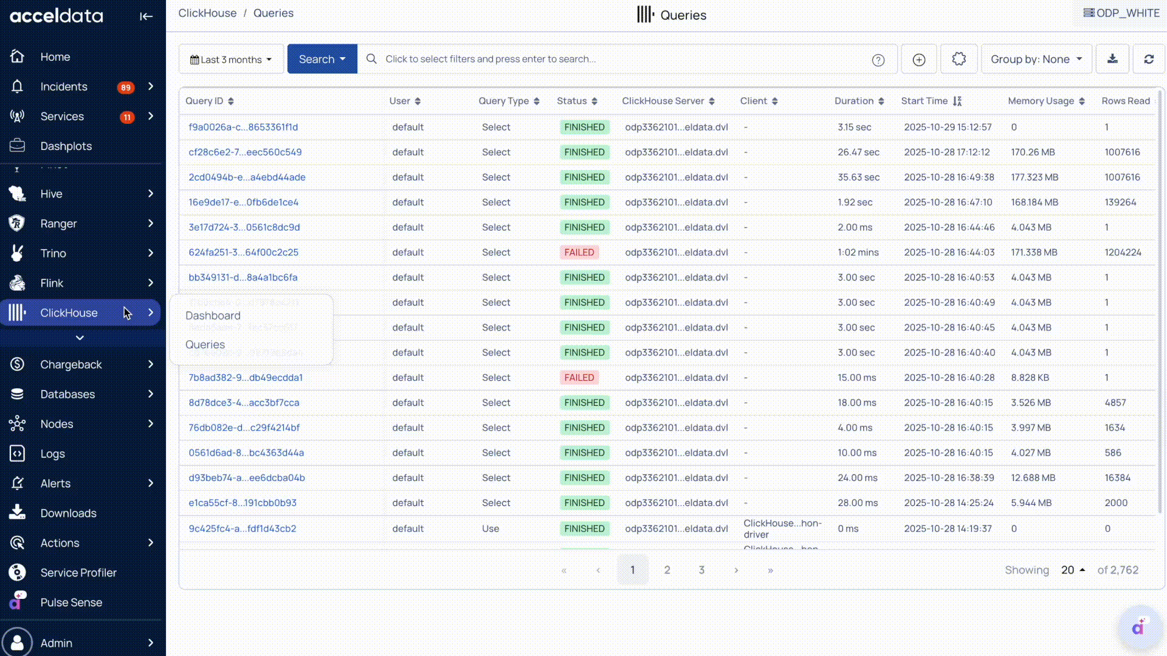
Task: Click the Home icon in the sidebar
Action: [17, 56]
